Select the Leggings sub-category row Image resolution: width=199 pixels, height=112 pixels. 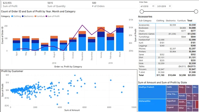pos(167,46)
